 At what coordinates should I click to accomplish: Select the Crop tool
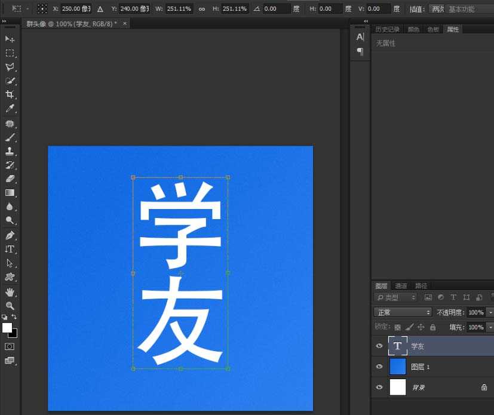tap(8, 96)
